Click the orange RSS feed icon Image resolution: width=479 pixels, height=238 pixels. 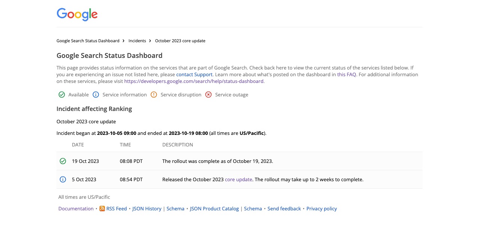coord(102,208)
